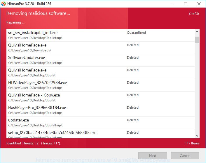Click the 2m 42s elapsed timer
Screen dimensions: 206x163
(194, 13)
